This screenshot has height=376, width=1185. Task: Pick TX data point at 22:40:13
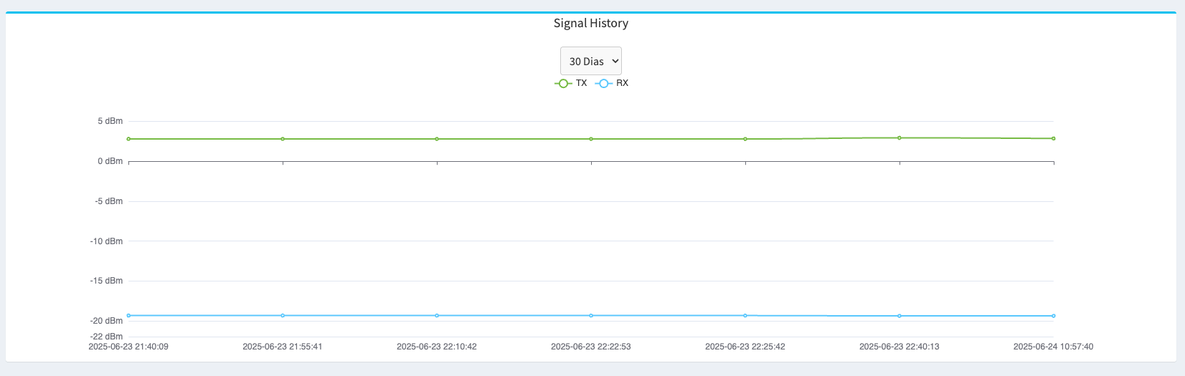[x=900, y=138]
